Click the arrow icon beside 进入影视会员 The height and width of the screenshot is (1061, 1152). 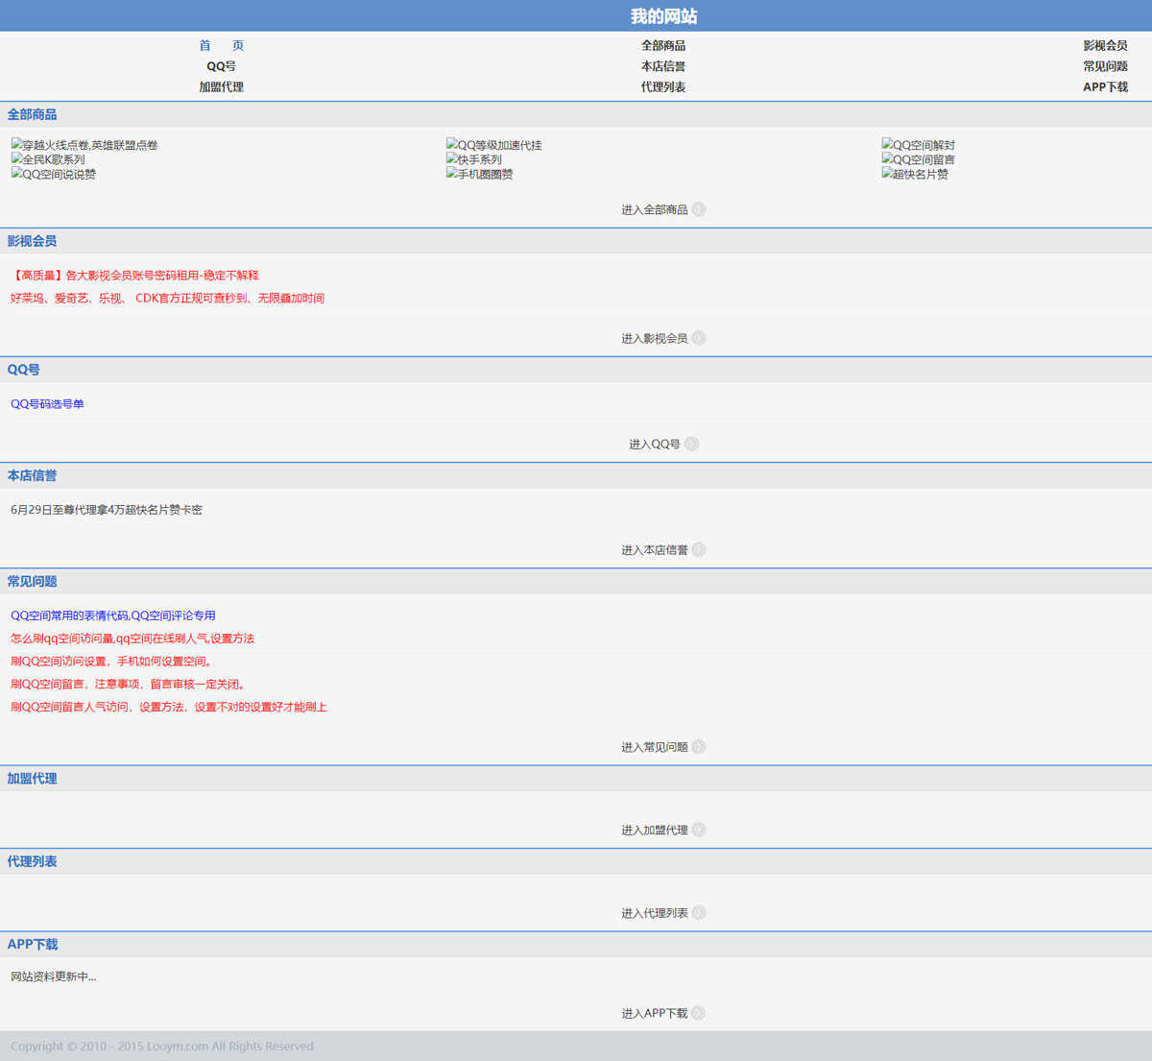(699, 338)
